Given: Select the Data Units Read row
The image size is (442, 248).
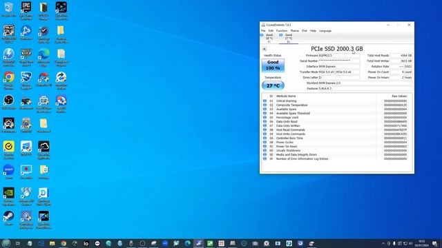Looking at the screenshot, I should [337, 122].
